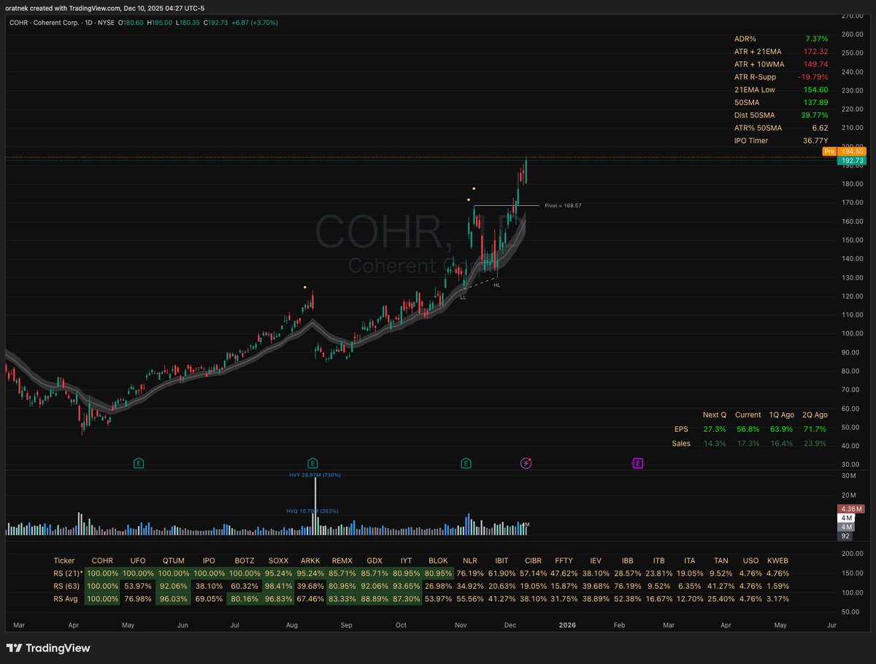Open the lightning bolt event marker

[526, 463]
